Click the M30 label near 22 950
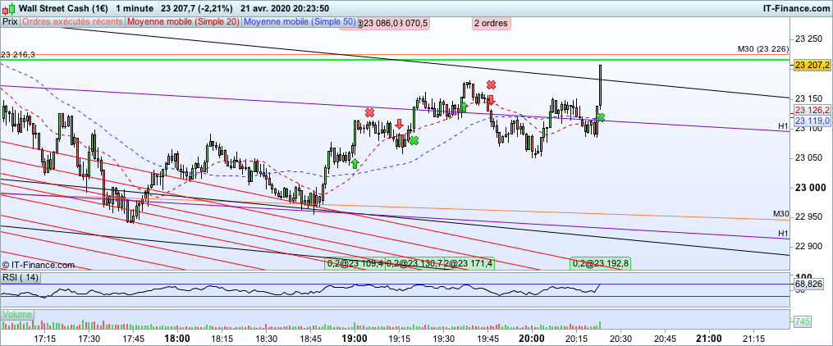Viewport: 833px width, 346px height. click(781, 214)
